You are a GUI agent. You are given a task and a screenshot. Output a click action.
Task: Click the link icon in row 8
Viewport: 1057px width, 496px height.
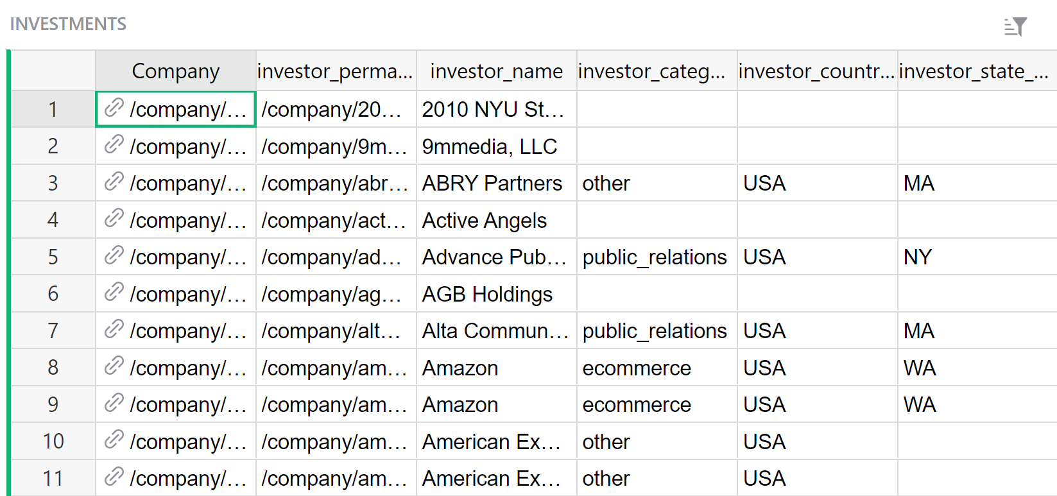tap(114, 366)
